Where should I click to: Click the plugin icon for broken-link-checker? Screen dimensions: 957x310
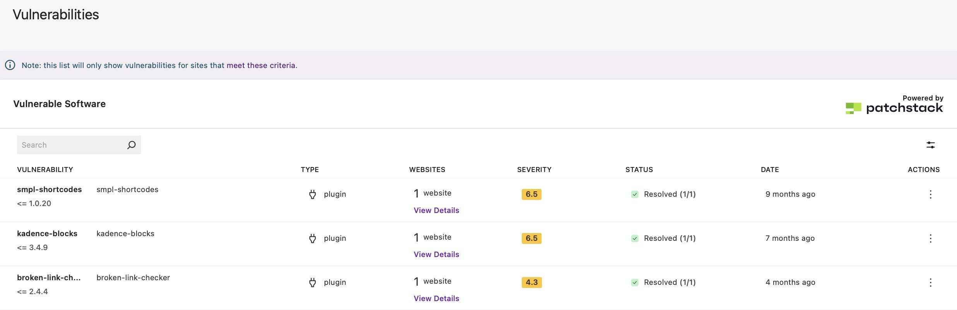[x=313, y=283]
